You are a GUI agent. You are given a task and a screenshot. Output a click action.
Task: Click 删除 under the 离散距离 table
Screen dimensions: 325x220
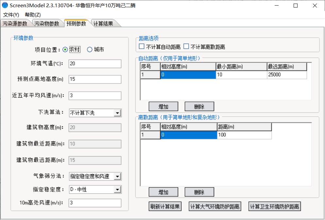[x=199, y=192]
